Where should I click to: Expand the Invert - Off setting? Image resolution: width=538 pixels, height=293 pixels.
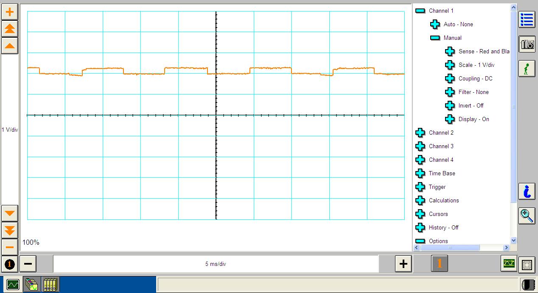tap(450, 105)
